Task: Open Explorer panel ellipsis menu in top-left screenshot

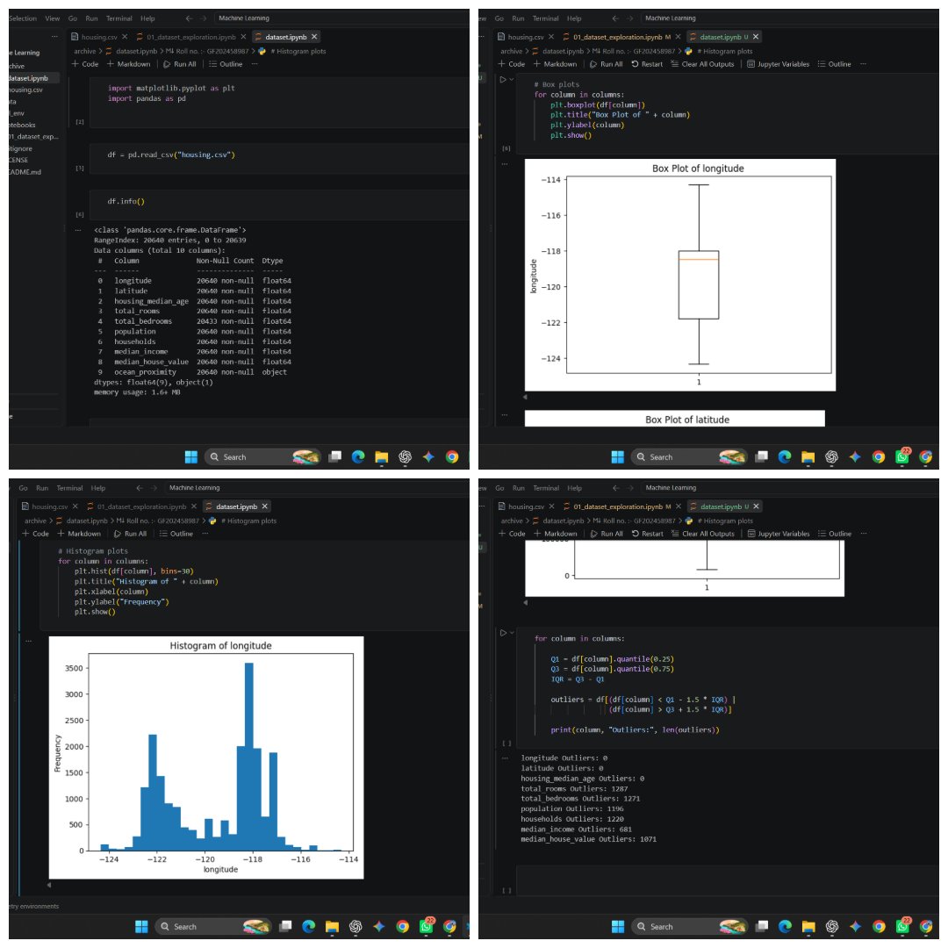Action: pyautogui.click(x=54, y=37)
